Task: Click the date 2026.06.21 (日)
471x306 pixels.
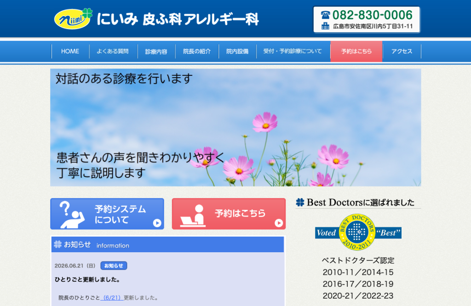Action: tap(75, 266)
